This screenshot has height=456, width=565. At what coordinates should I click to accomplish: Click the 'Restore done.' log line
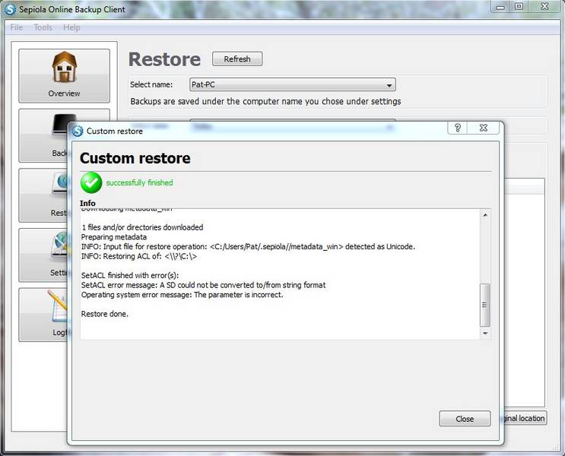pos(104,314)
